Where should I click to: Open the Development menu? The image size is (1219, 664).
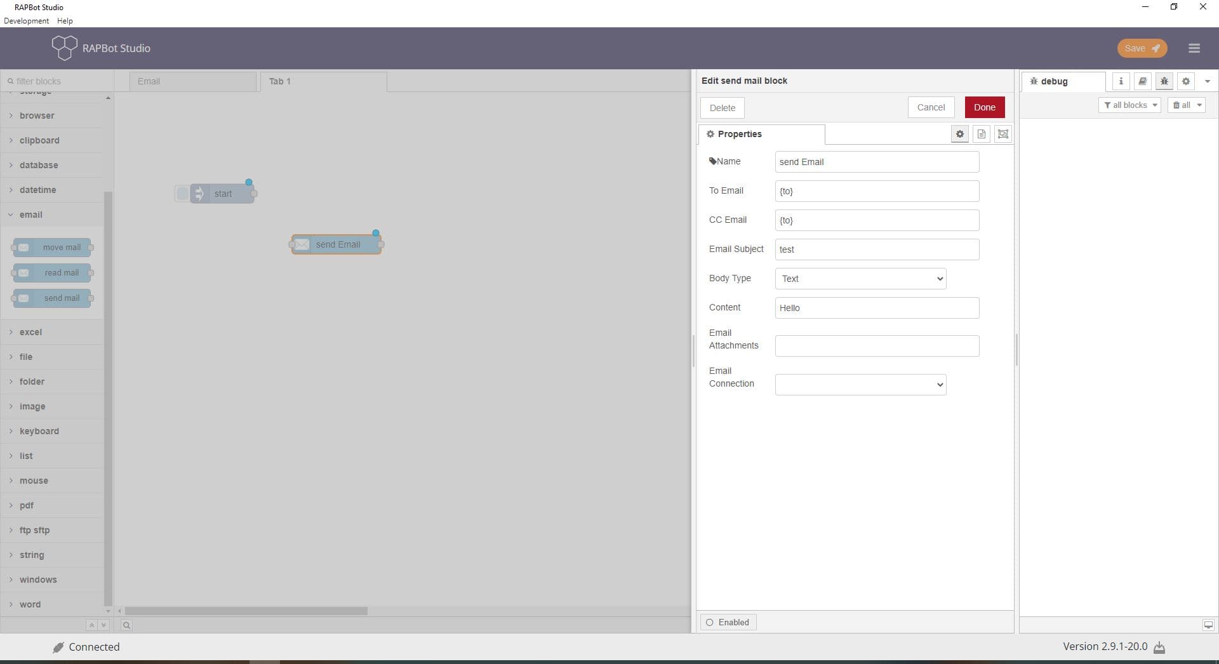(26, 21)
